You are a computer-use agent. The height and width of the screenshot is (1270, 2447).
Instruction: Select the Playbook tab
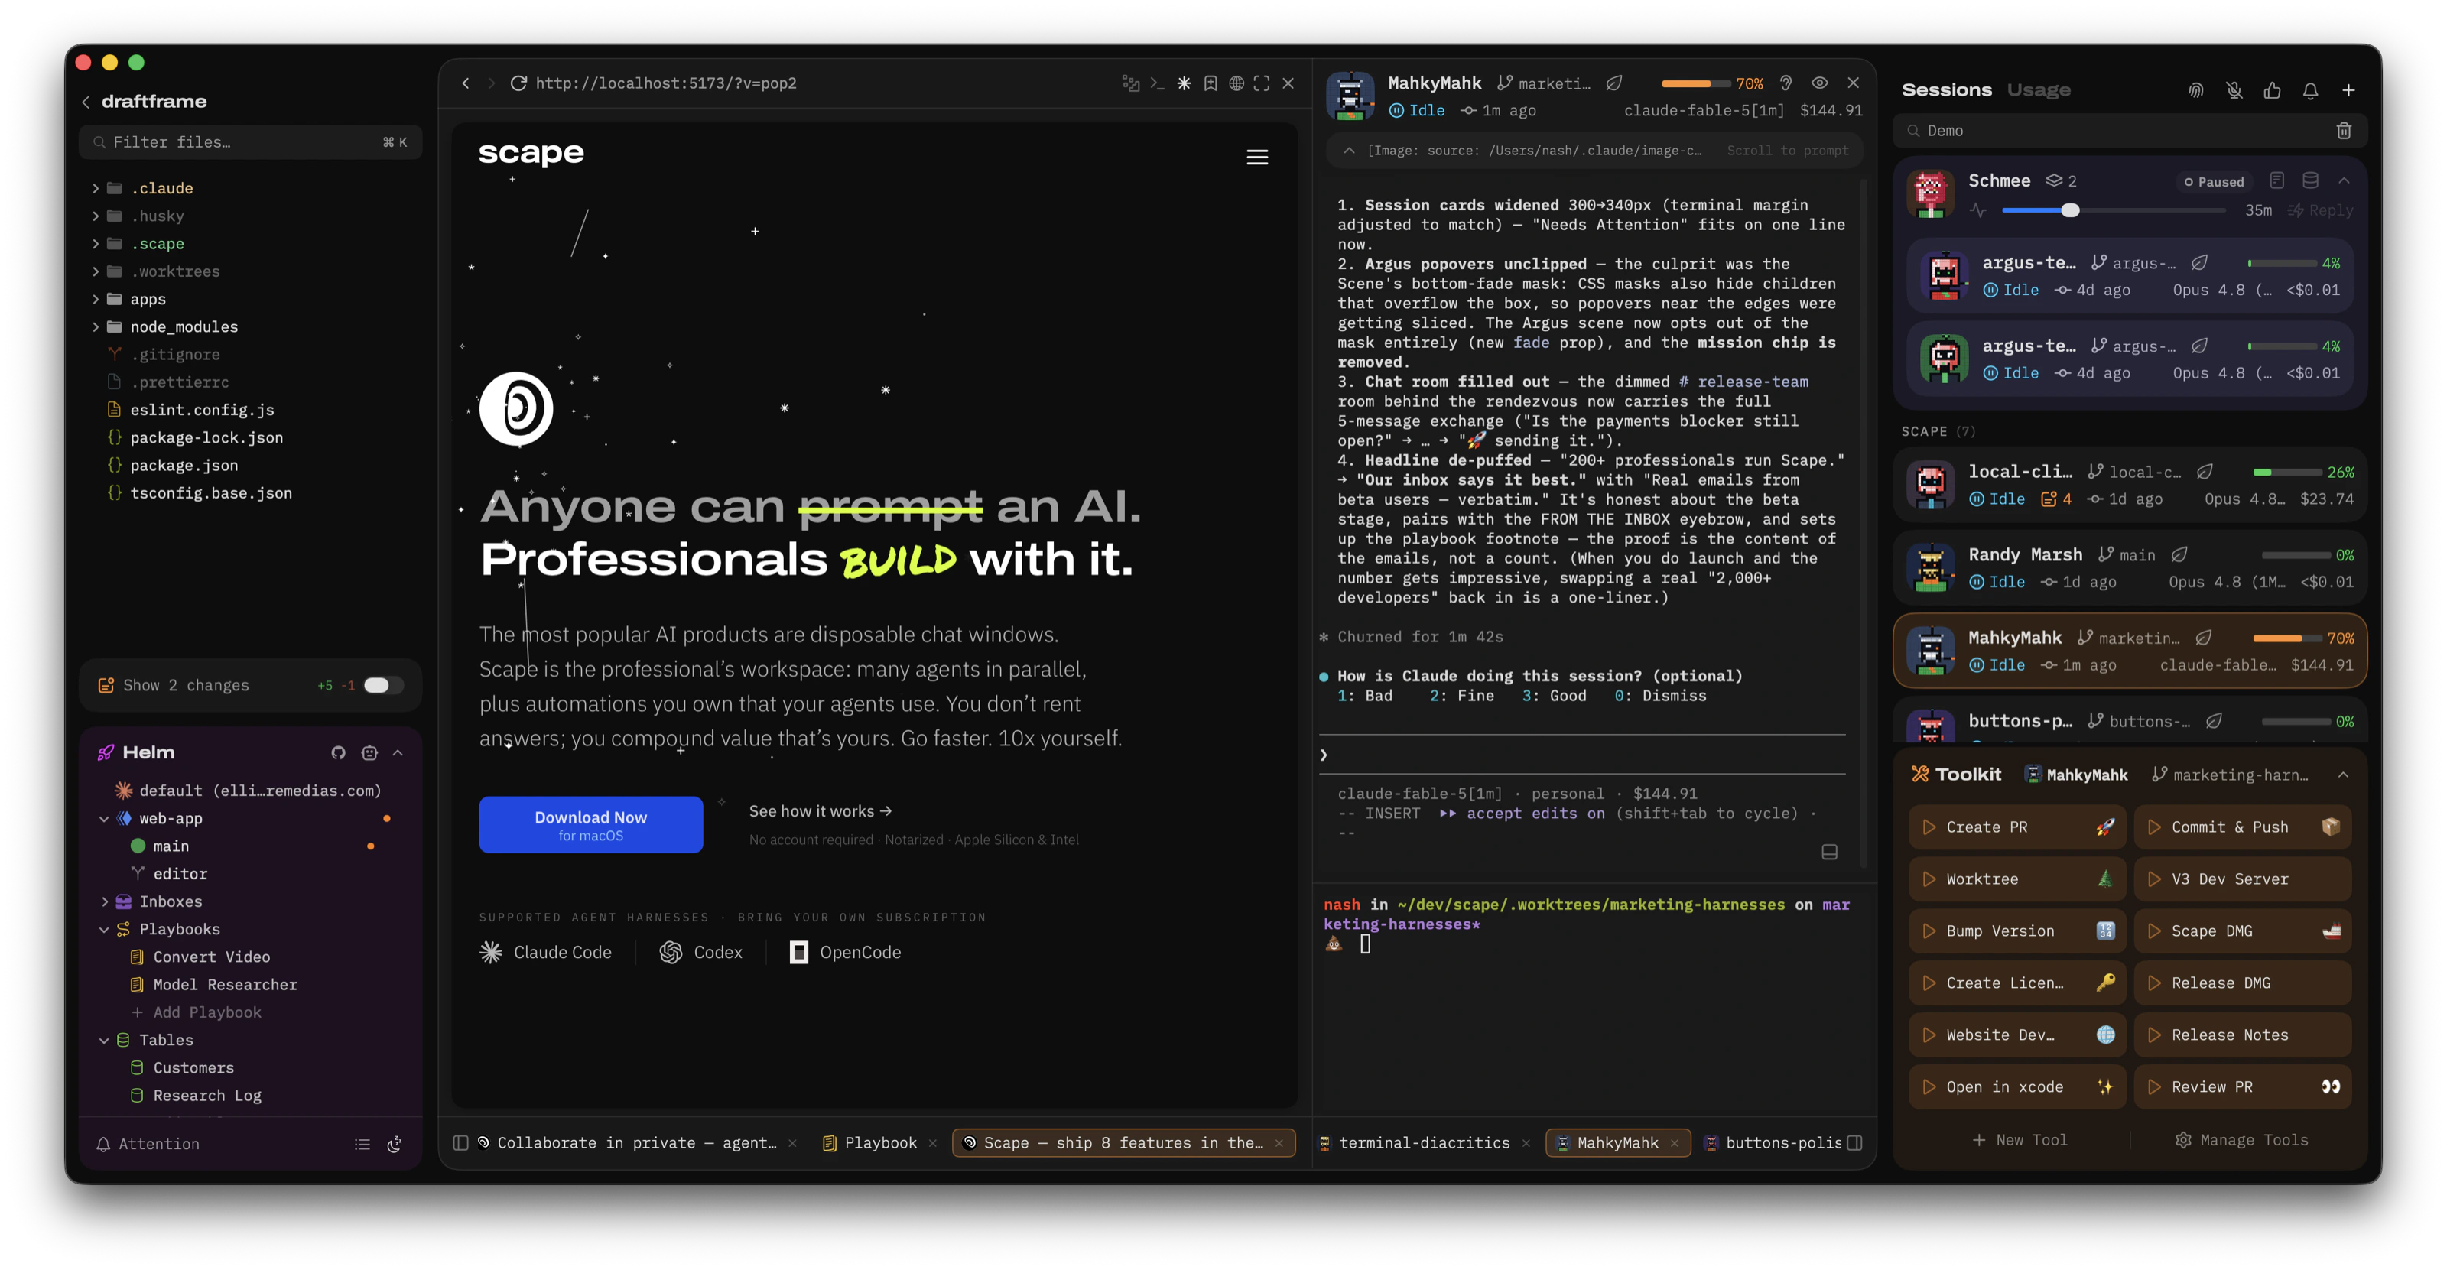click(x=879, y=1144)
